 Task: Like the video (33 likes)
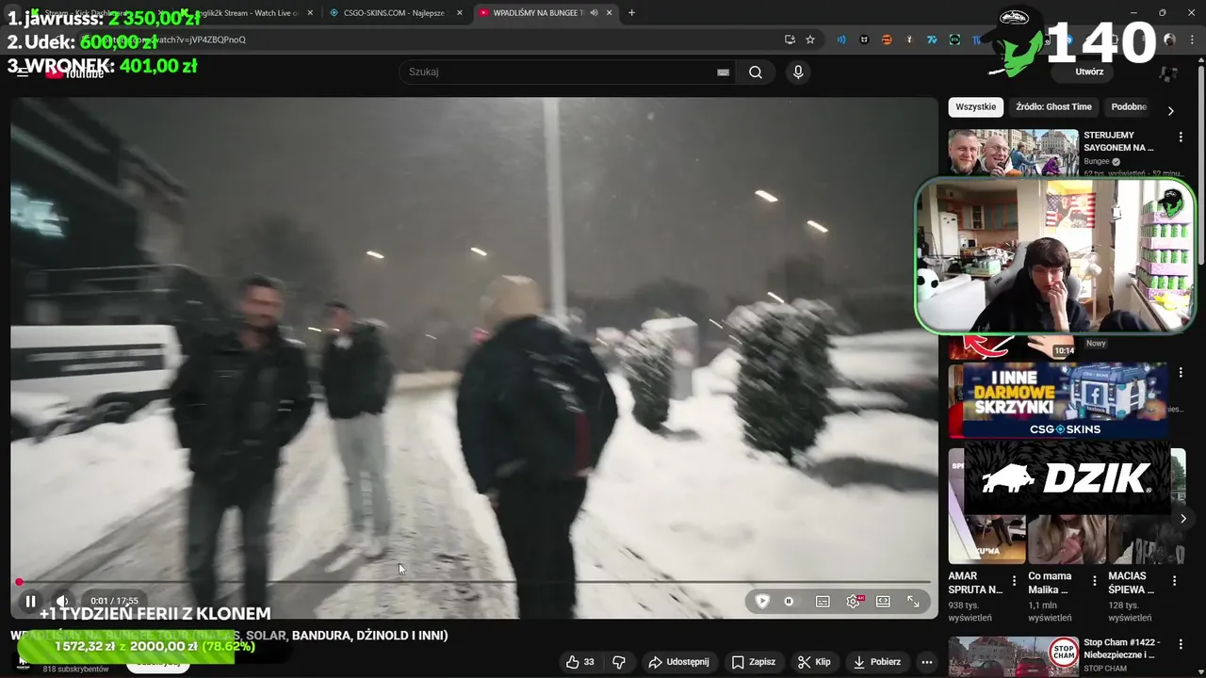click(x=580, y=662)
